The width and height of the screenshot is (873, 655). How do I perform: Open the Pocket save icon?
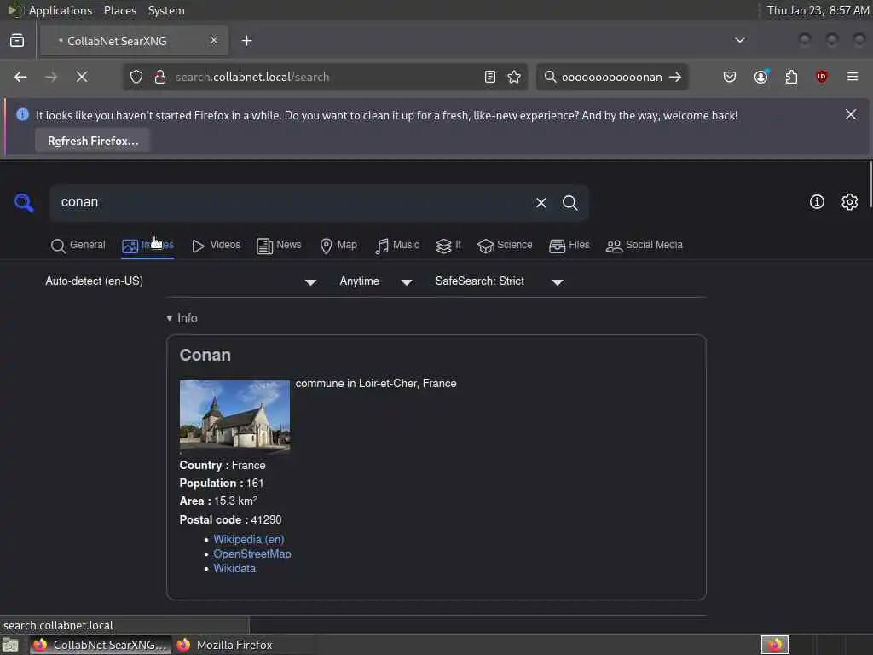pyautogui.click(x=730, y=77)
